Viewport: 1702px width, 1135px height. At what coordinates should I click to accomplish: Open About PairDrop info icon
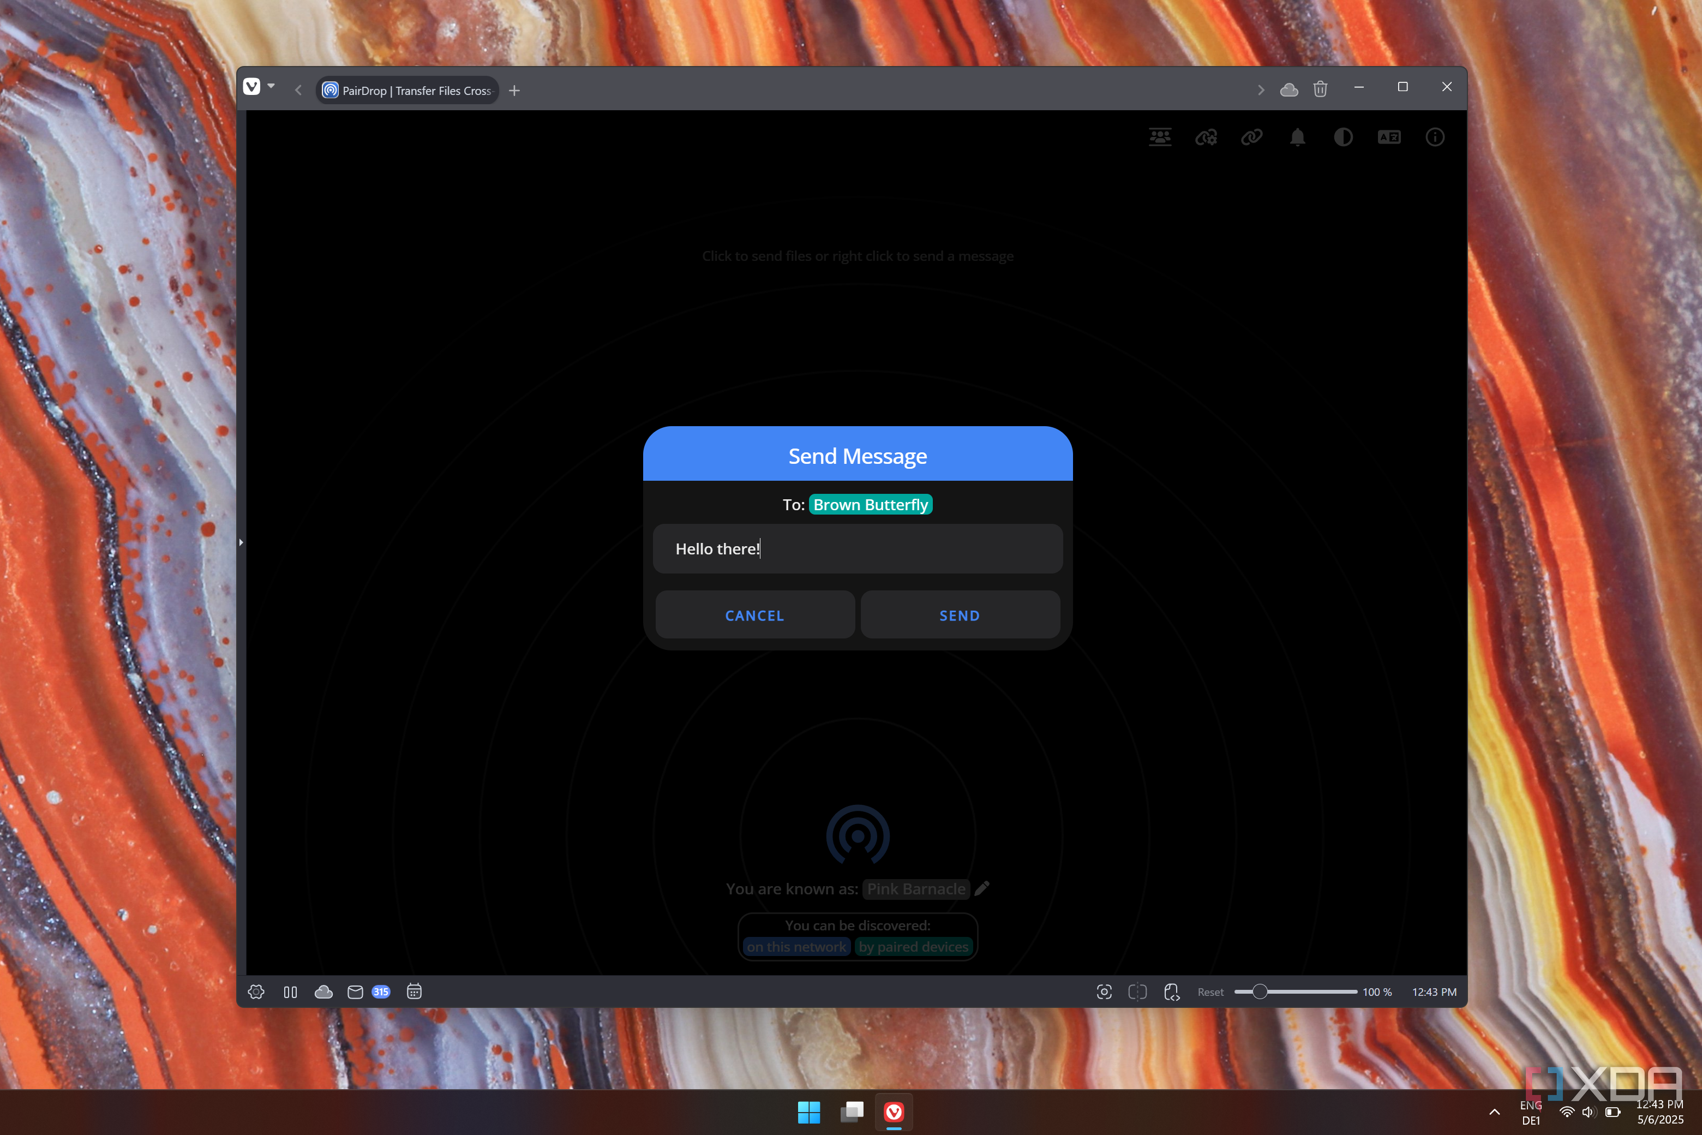click(x=1435, y=137)
